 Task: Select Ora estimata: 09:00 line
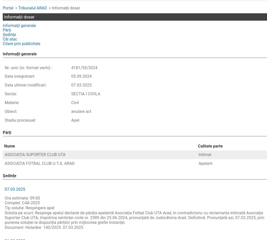click(22, 198)
